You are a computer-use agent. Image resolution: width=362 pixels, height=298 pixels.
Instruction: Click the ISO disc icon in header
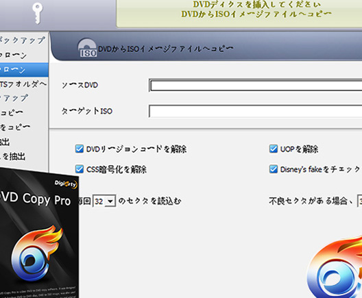87,48
